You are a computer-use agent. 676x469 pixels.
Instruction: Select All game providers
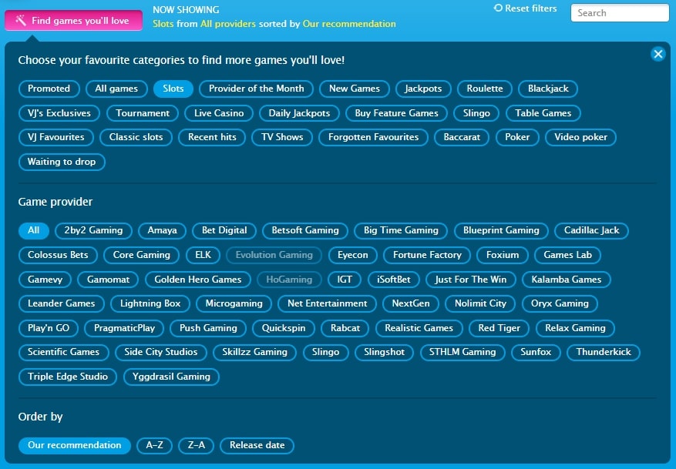pos(34,230)
